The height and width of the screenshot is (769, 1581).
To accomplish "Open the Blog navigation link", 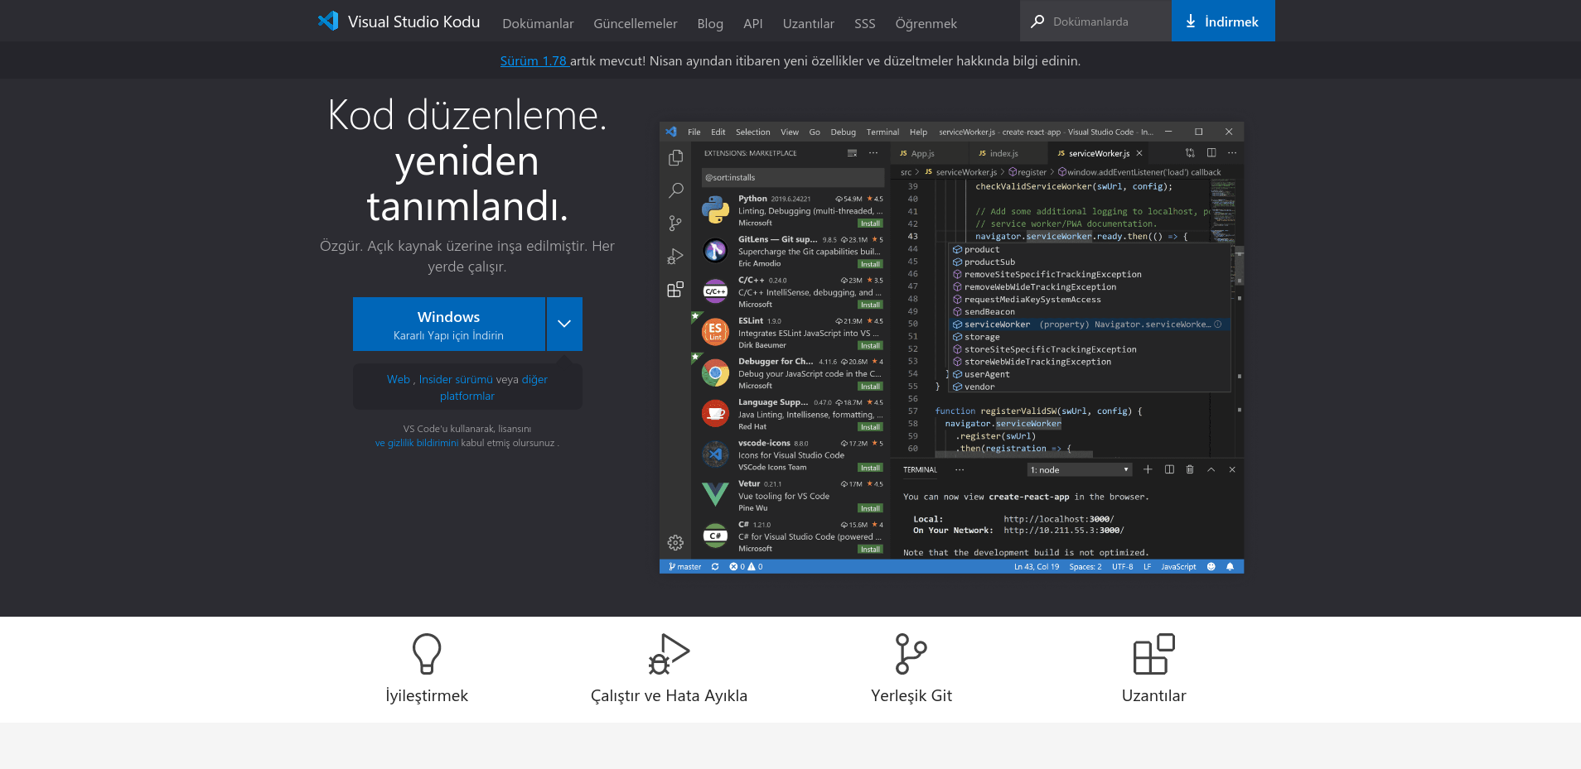I will pos(710,23).
